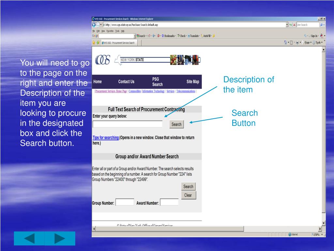Click the Internet zone status bar icon
Image resolution: width=334 pixels, height=251 pixels.
point(290,234)
